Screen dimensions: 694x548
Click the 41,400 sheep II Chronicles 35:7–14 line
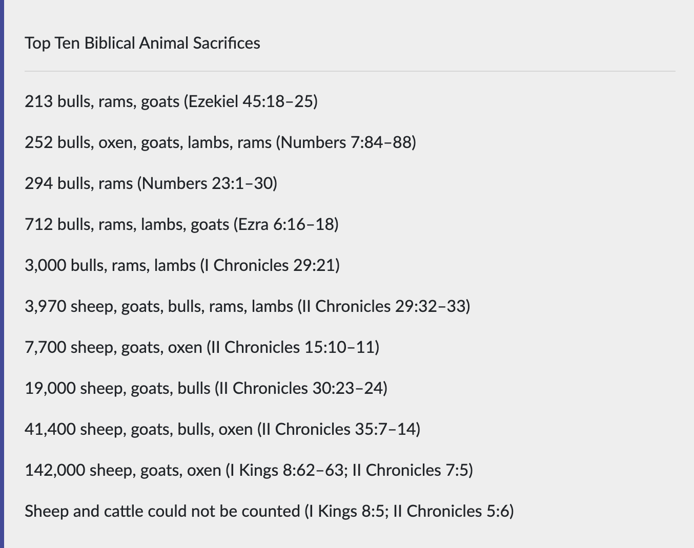(222, 429)
